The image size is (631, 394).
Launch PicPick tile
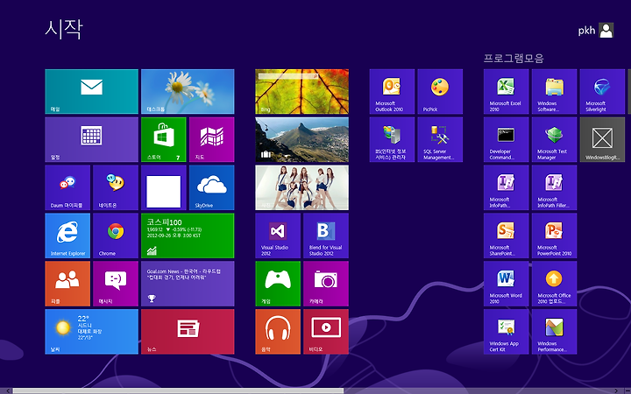coord(440,91)
